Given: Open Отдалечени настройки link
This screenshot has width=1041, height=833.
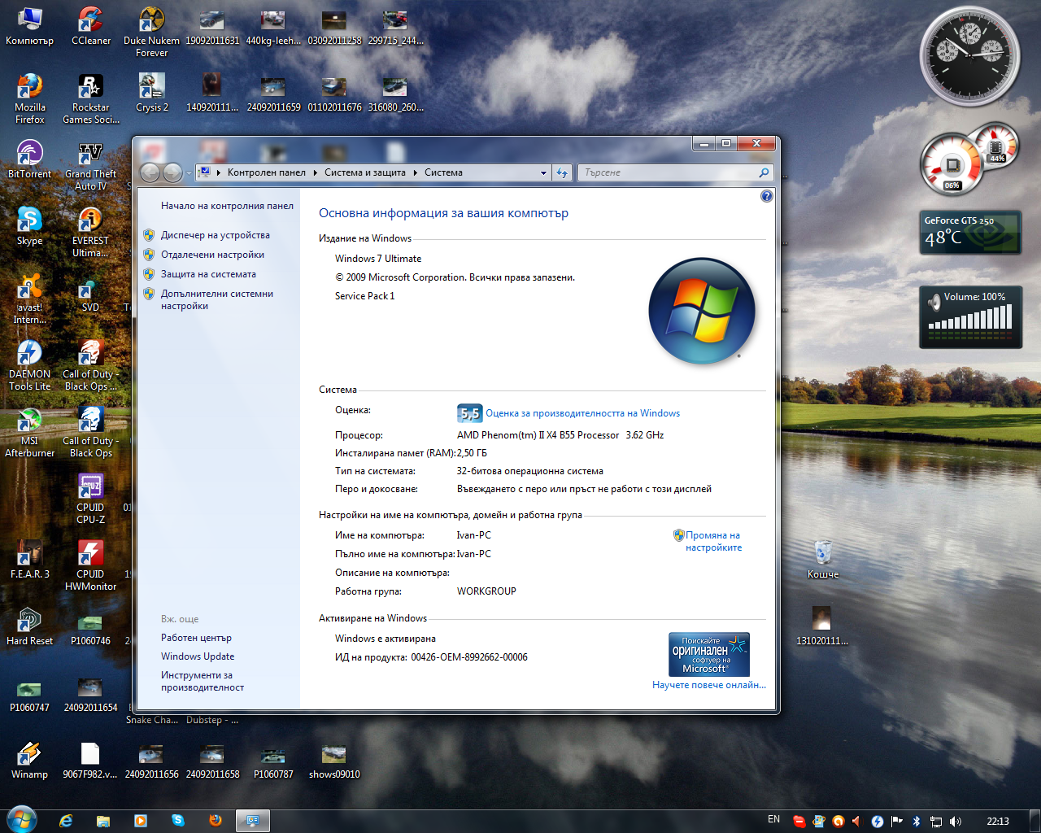Looking at the screenshot, I should pyautogui.click(x=212, y=255).
